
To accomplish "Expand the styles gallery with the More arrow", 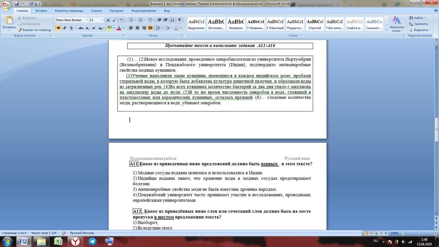I will pos(386,30).
